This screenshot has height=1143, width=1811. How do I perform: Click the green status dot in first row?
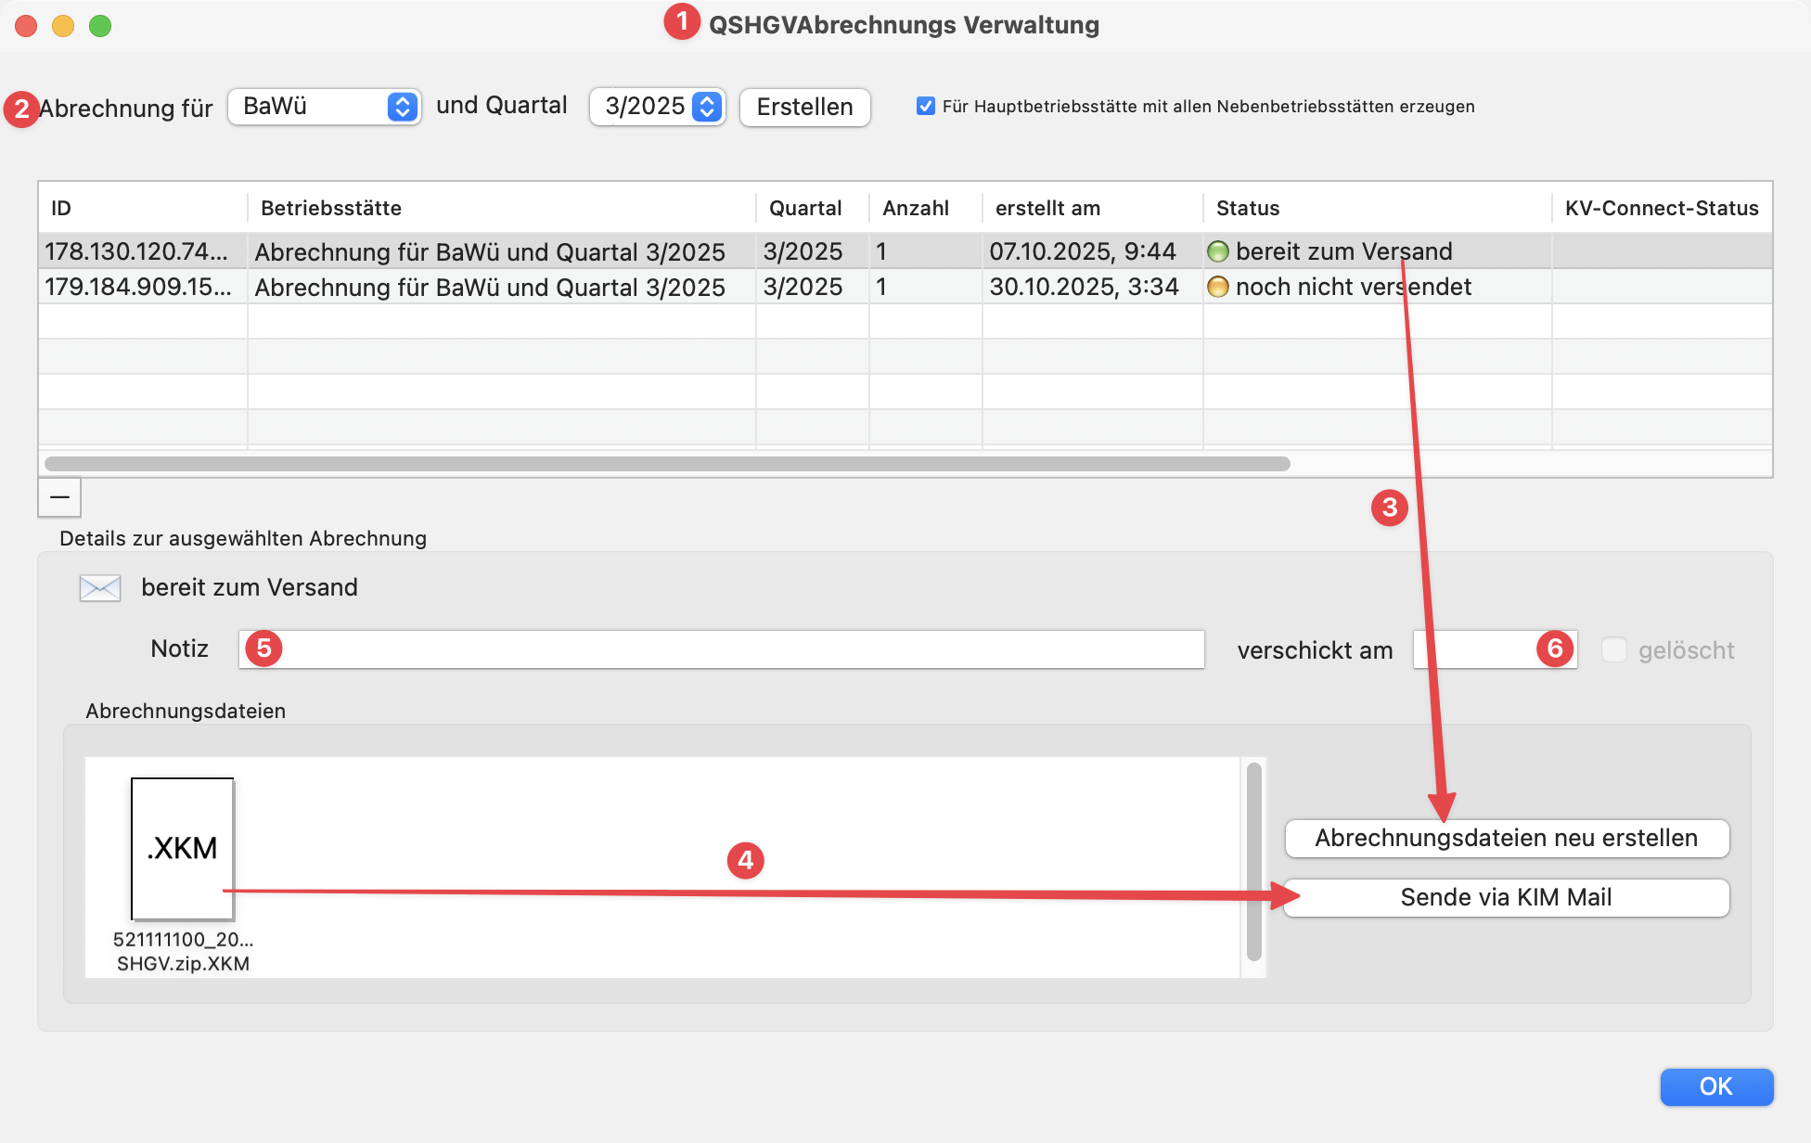coord(1218,251)
